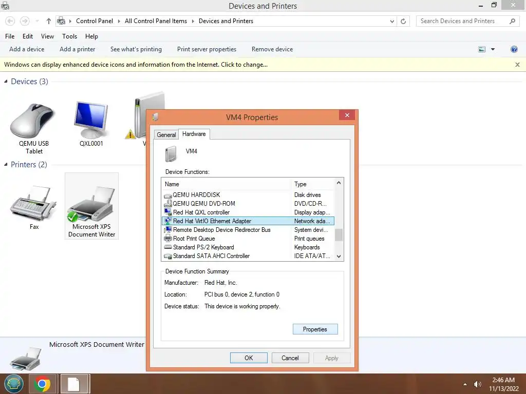This screenshot has height=394, width=526.
Task: Click the Remote Desktop Device Redirector Bus icon
Action: 168,230
